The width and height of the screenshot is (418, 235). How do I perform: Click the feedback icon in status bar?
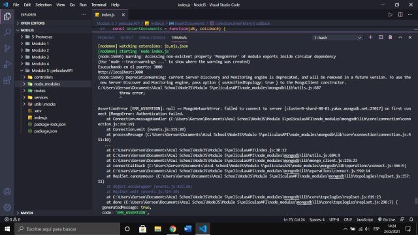tap(402, 219)
